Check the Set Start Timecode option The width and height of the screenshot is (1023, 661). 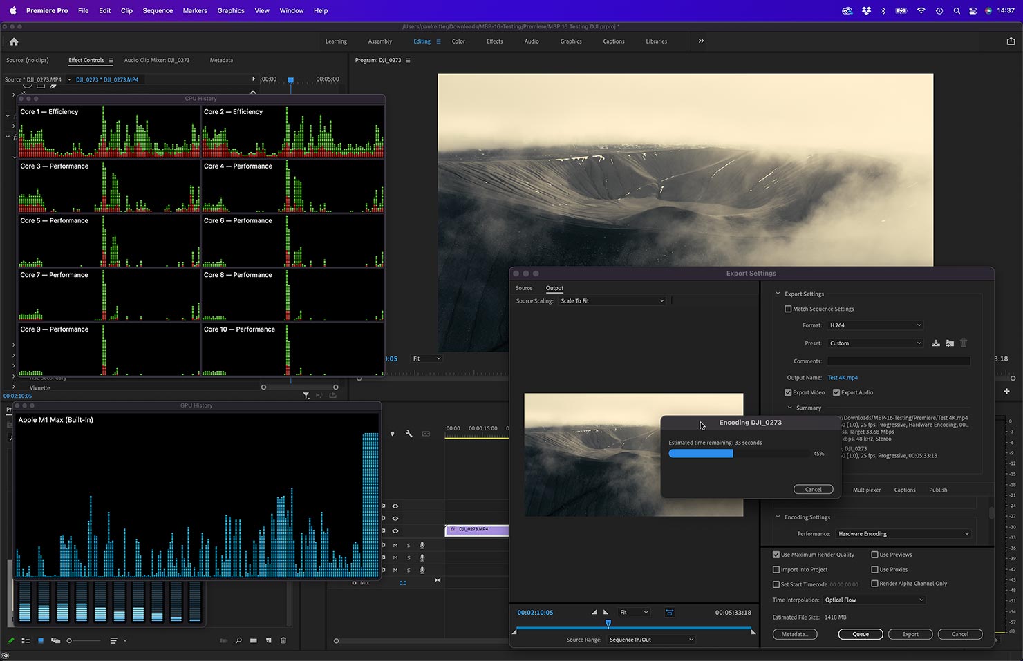[x=776, y=584]
